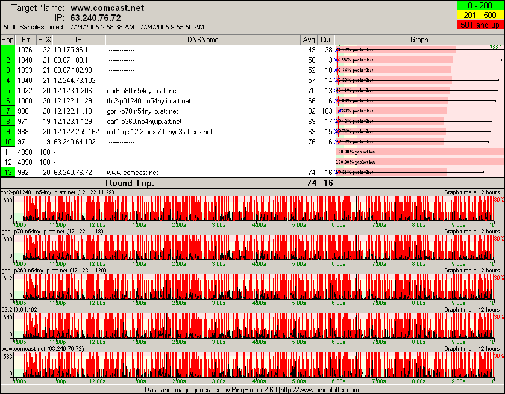Screen dimensions: 505x394
Task: Click www.comcast.net in DNSName column
Action: tap(133, 173)
